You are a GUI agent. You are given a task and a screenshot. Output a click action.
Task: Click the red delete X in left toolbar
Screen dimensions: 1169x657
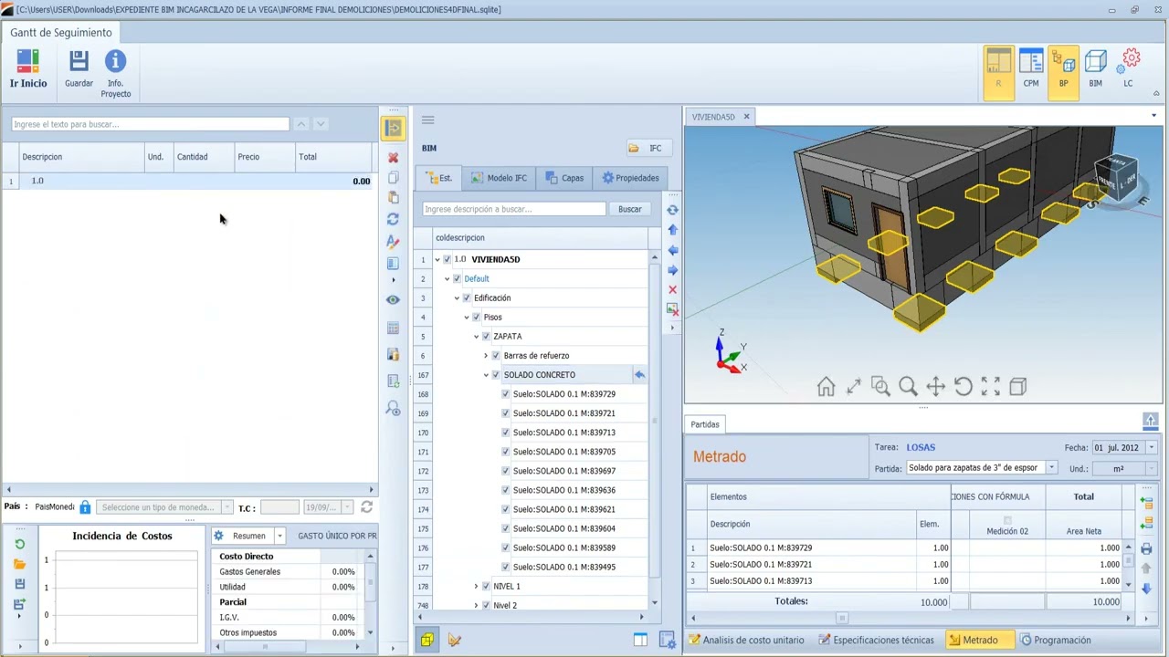pos(393,158)
